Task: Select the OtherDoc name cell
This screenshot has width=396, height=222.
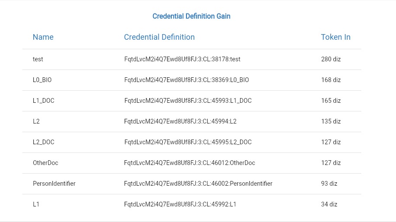Action: tap(45, 163)
